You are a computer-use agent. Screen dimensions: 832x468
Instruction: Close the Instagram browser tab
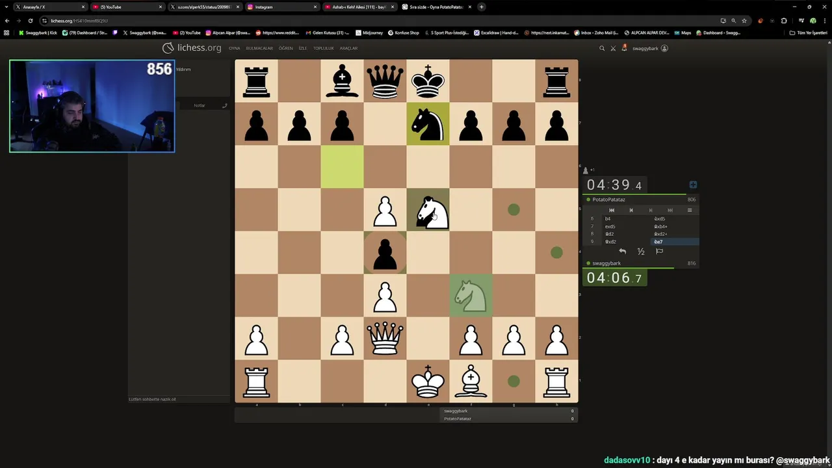point(315,6)
